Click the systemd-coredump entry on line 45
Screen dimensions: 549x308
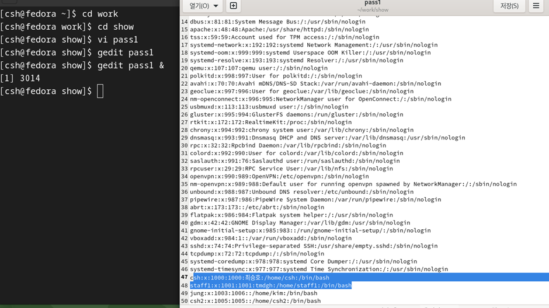click(304, 261)
